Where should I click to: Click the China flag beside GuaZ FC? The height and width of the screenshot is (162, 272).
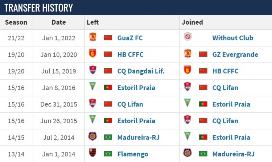[108, 38]
